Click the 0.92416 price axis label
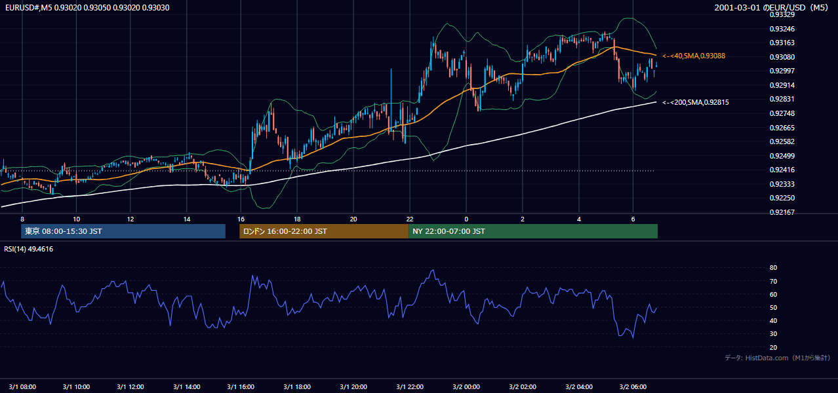 (782, 170)
